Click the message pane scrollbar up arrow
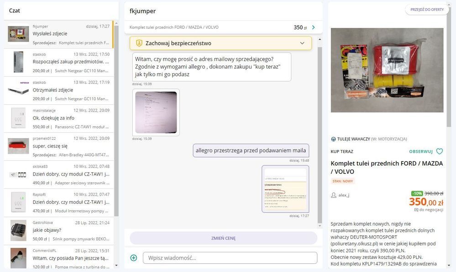This screenshot has height=272, width=456. point(320,39)
